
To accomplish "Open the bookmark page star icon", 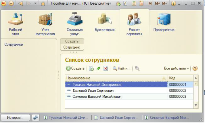I will [x=125, y=3].
